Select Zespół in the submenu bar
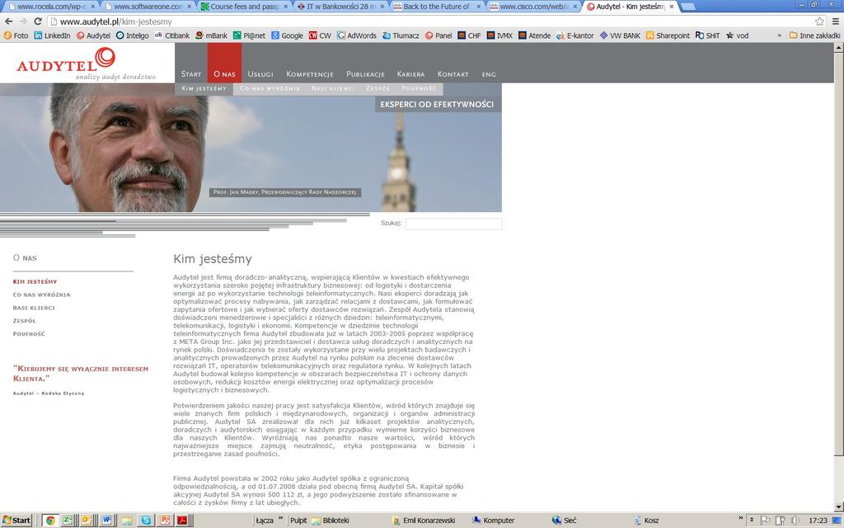 tap(377, 88)
